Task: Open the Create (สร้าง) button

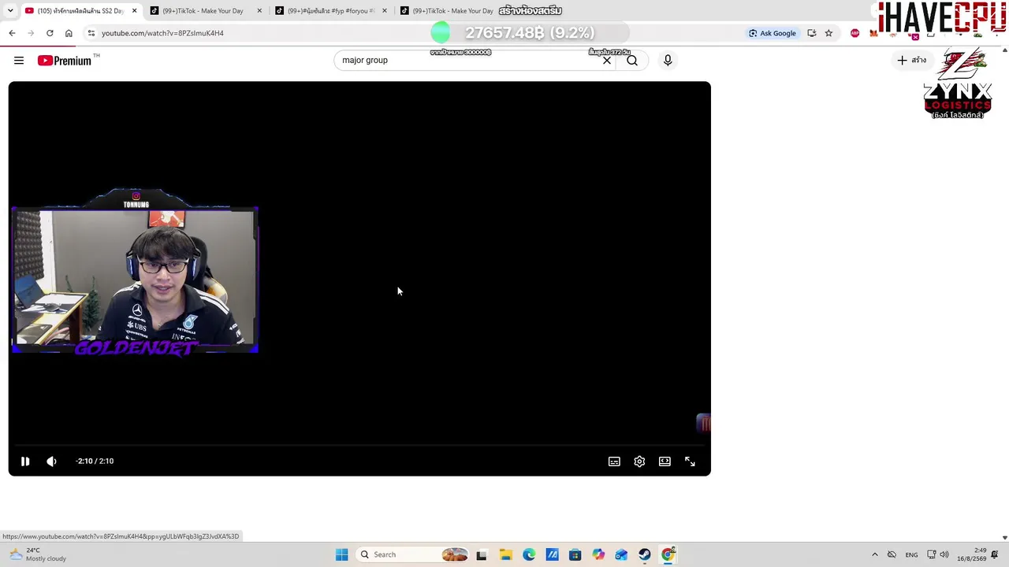Action: [x=911, y=60]
